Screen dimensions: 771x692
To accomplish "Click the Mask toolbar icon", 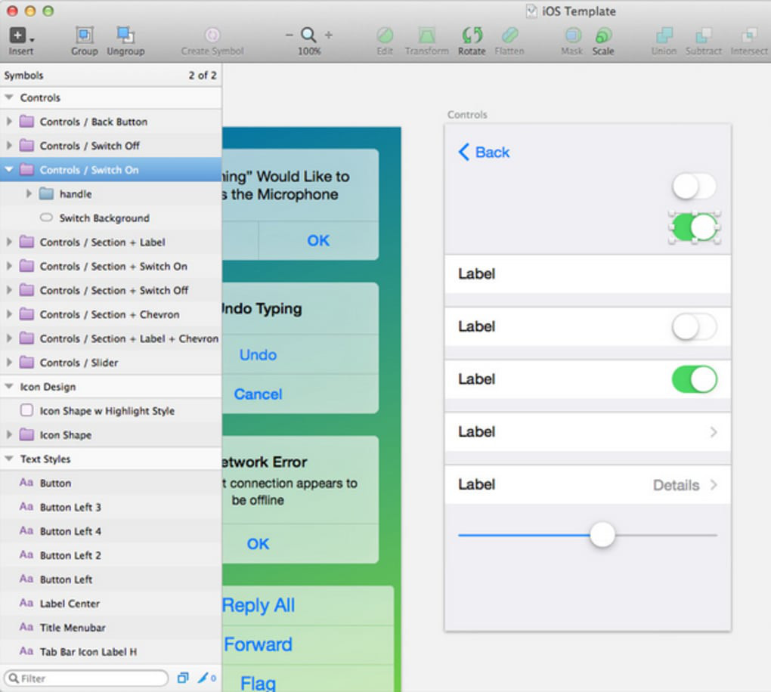I will pyautogui.click(x=572, y=35).
